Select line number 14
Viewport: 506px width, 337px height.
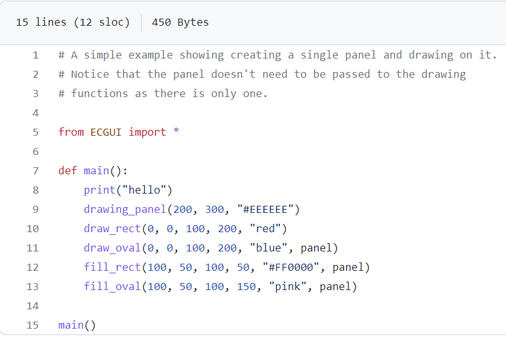tap(33, 306)
